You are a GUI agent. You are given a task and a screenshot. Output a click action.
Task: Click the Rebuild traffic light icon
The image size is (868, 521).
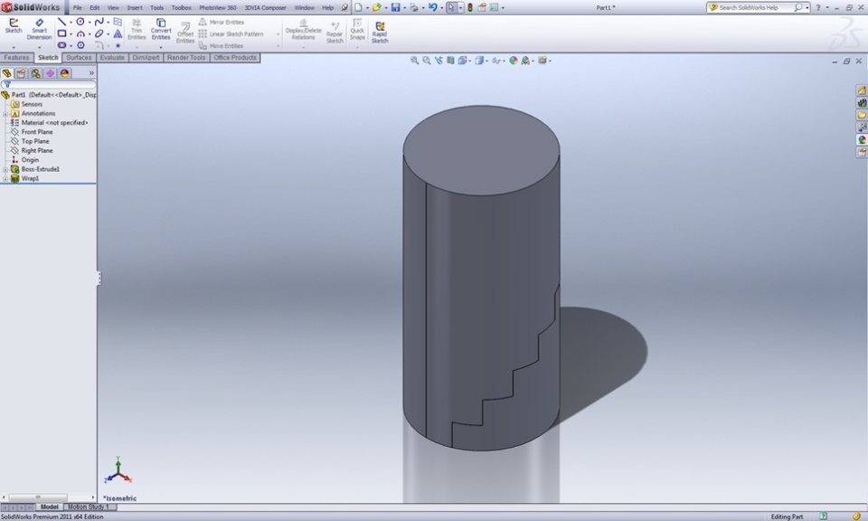click(470, 7)
